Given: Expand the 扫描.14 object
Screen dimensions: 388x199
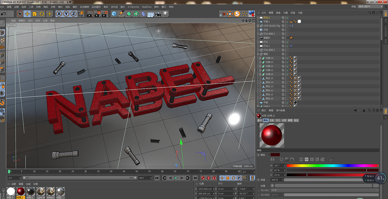Looking at the screenshot, I should [x=260, y=58].
